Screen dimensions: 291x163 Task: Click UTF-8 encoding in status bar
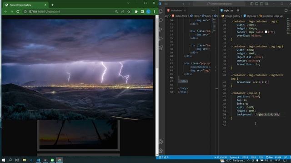(x=245, y=157)
